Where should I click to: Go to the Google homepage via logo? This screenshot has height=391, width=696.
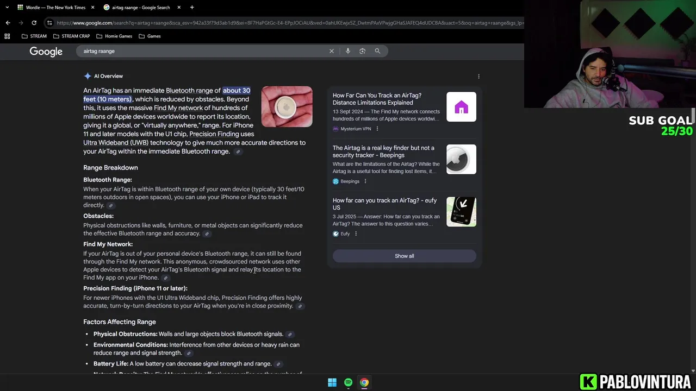click(46, 51)
